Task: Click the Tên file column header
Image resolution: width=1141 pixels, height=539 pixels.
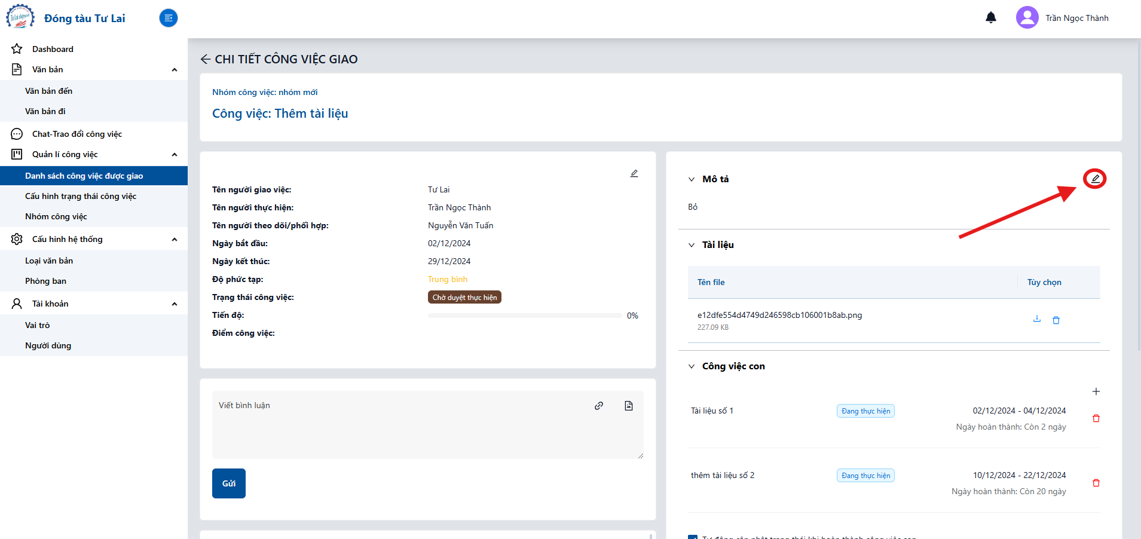Action: (x=711, y=282)
